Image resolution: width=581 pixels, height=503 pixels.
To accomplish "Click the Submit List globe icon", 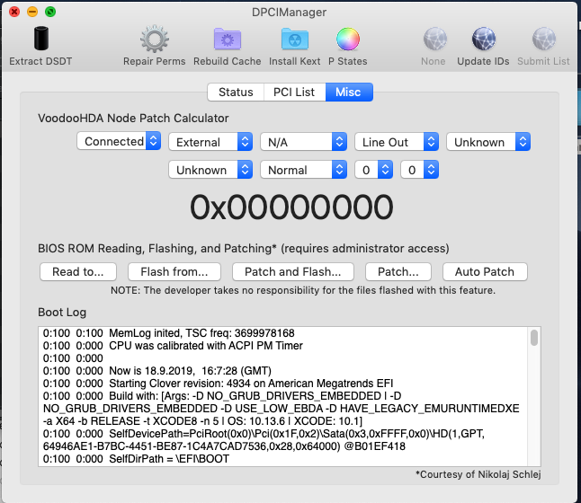I will click(x=543, y=40).
